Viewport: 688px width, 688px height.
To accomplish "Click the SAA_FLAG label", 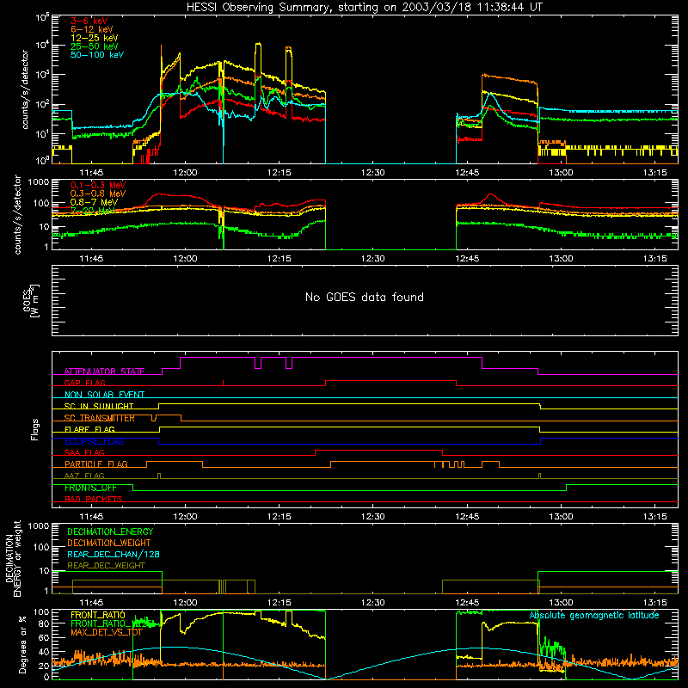I will (x=84, y=452).
